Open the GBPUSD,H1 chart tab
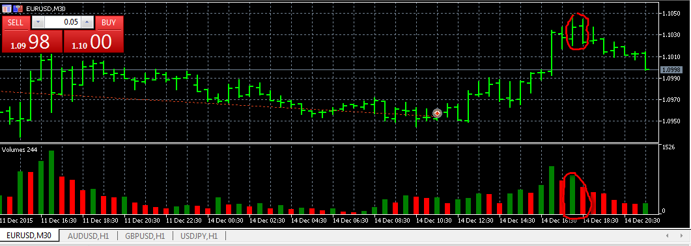 click(x=145, y=236)
